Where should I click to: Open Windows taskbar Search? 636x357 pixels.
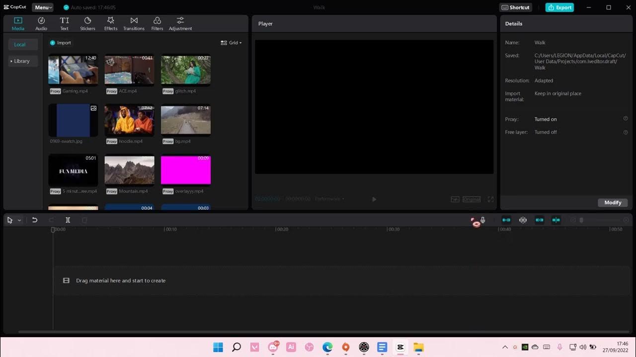[237, 347]
